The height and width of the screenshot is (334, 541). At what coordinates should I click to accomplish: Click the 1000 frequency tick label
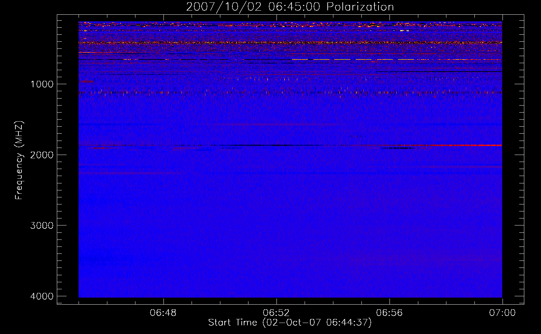click(x=42, y=84)
